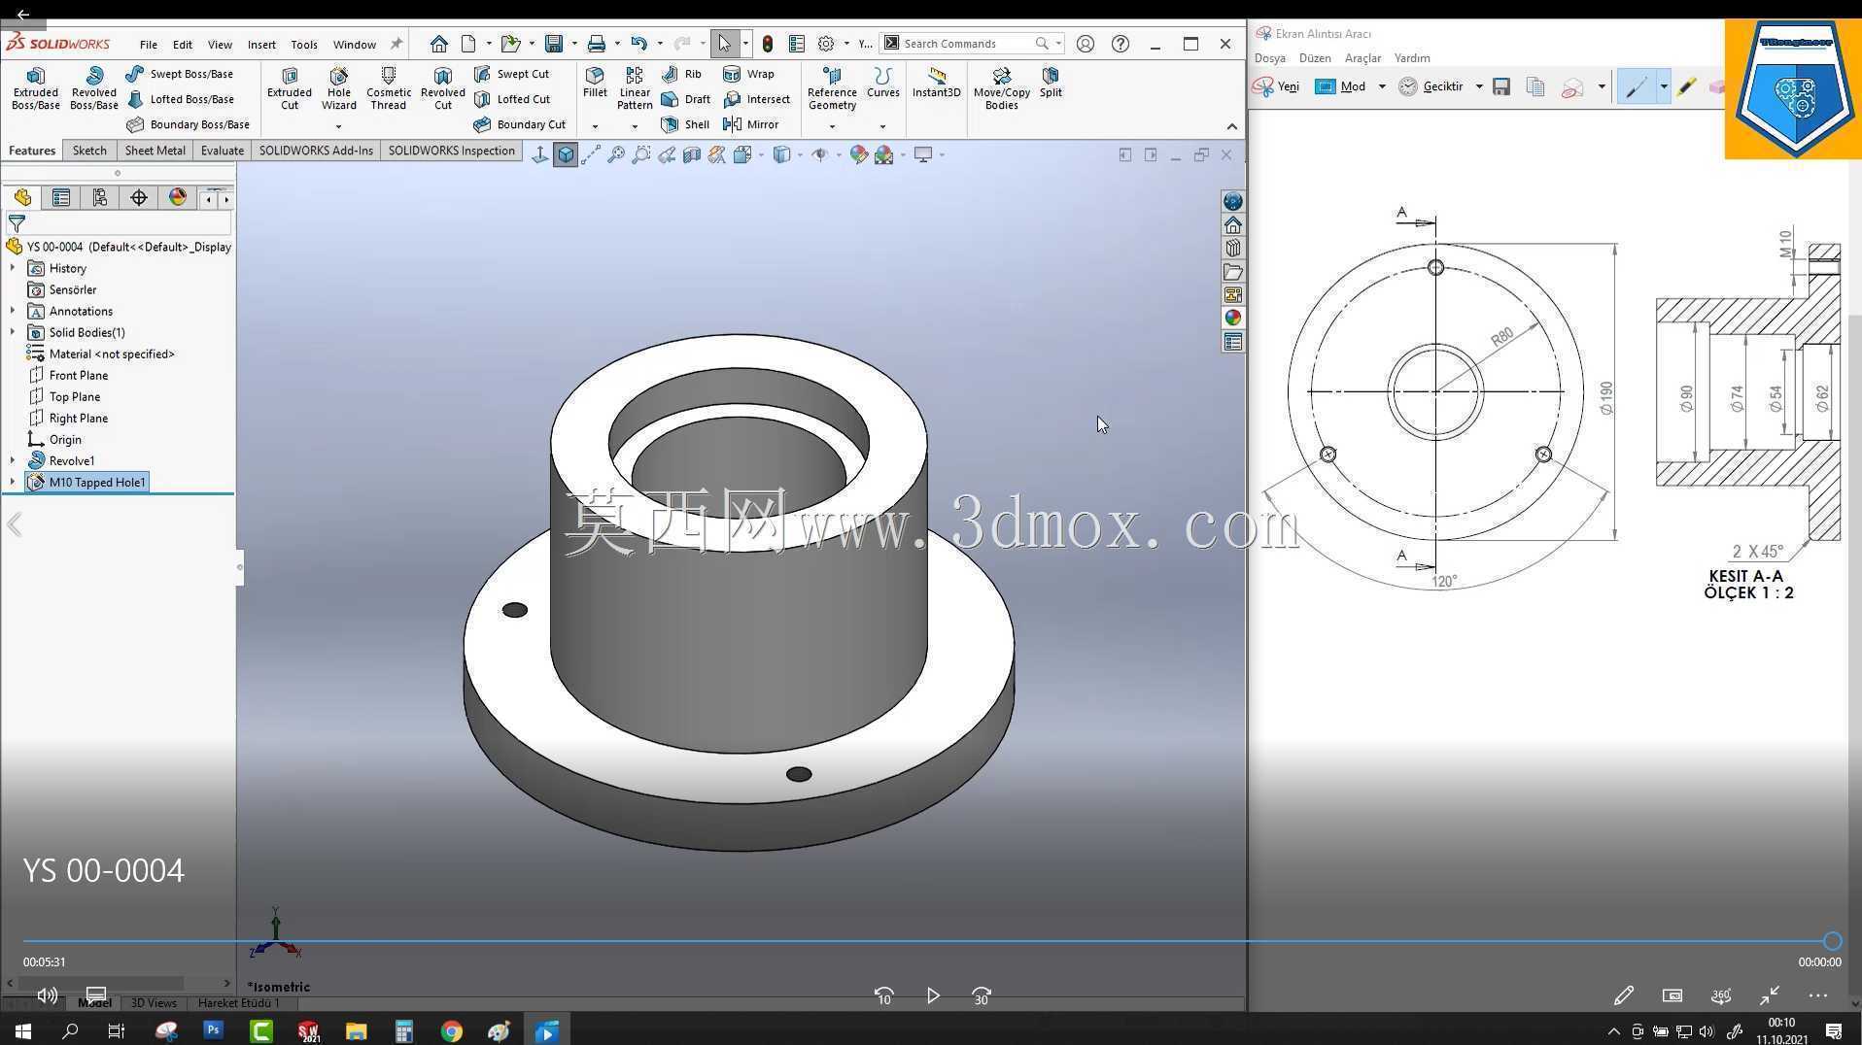Click the Zoom to Fit icon
The width and height of the screenshot is (1862, 1045).
coord(616,155)
